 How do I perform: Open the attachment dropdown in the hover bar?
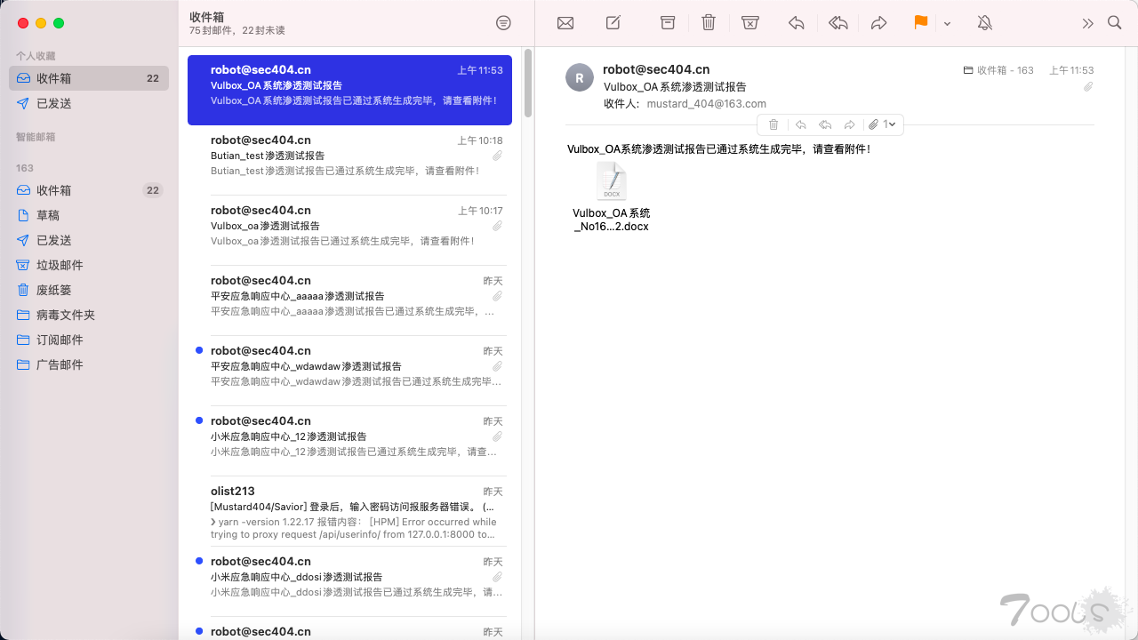coord(882,124)
